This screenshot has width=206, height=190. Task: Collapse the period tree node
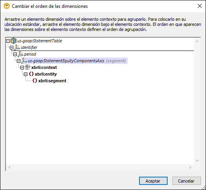15,54
